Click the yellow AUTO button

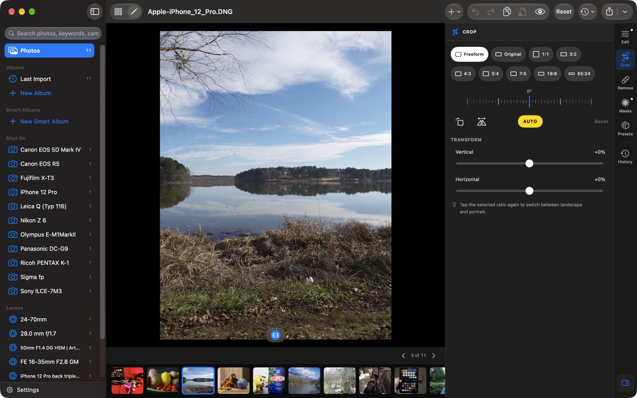click(530, 121)
